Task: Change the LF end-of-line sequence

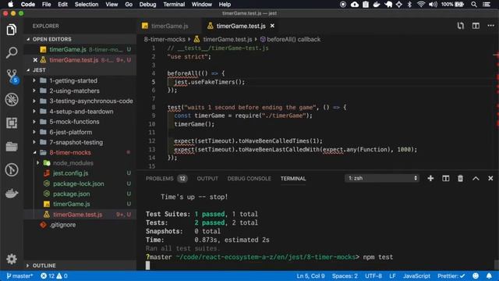Action: point(392,276)
